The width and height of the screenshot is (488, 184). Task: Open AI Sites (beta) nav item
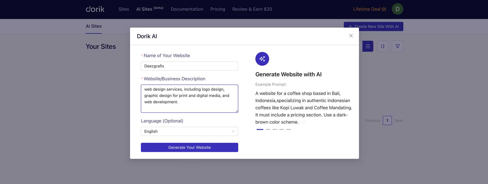150,9
